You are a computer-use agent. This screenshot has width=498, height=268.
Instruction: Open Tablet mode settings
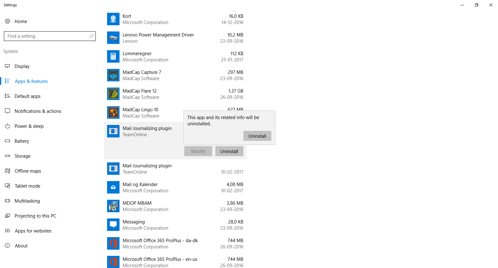[50, 186]
